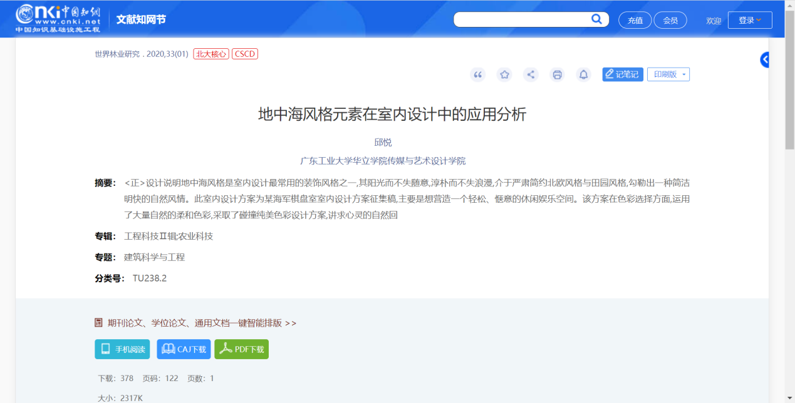795x403 pixels.
Task: Click the 充值 recharge button
Action: [x=635, y=21]
